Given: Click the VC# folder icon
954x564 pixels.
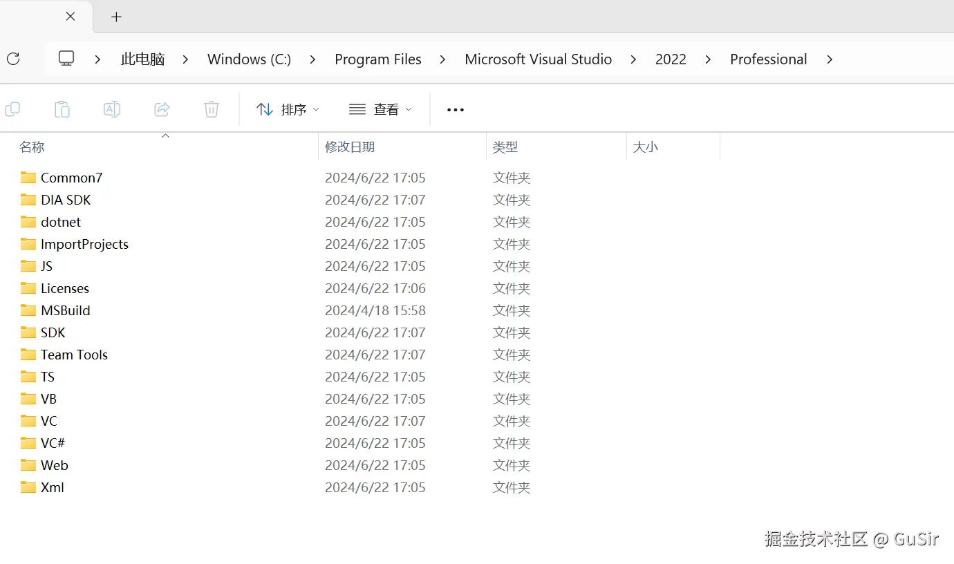Looking at the screenshot, I should pos(28,443).
